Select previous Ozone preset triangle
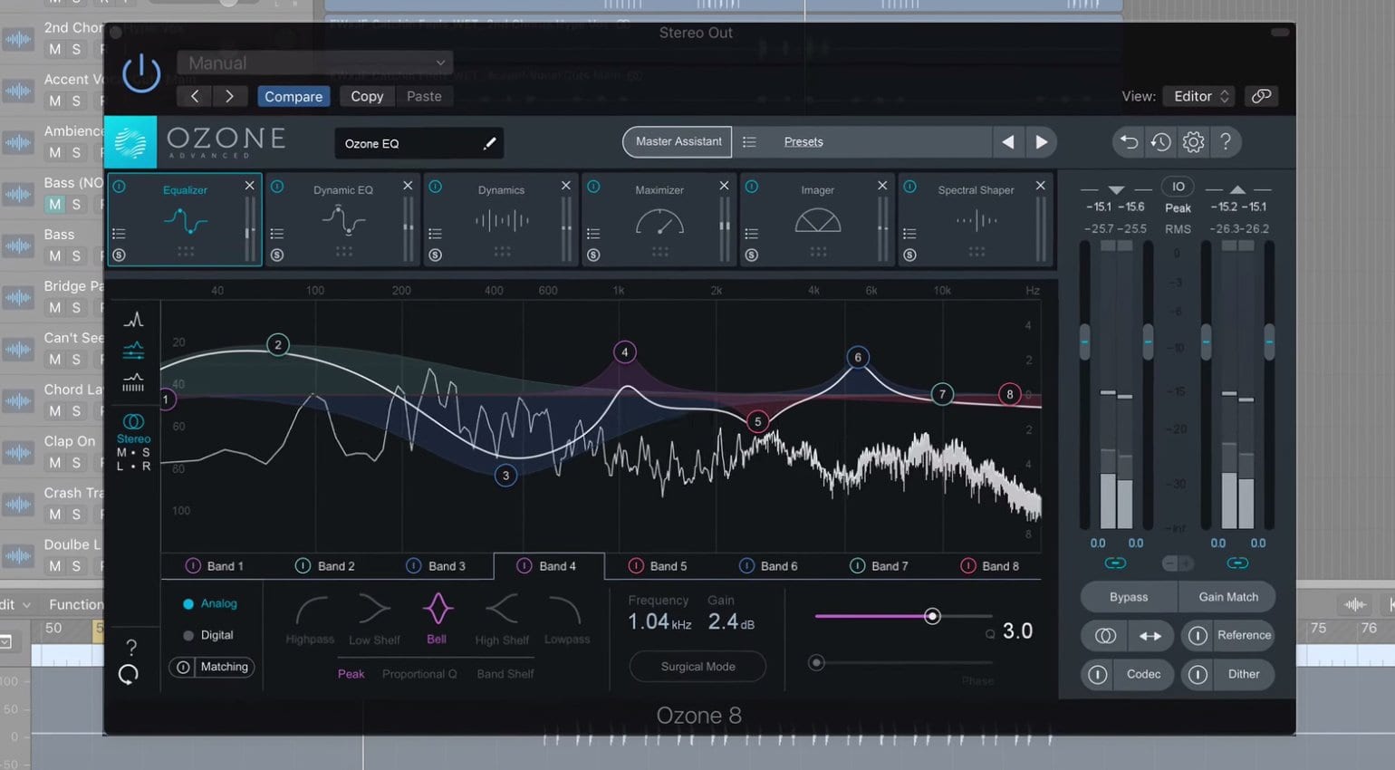1395x770 pixels. [1007, 141]
